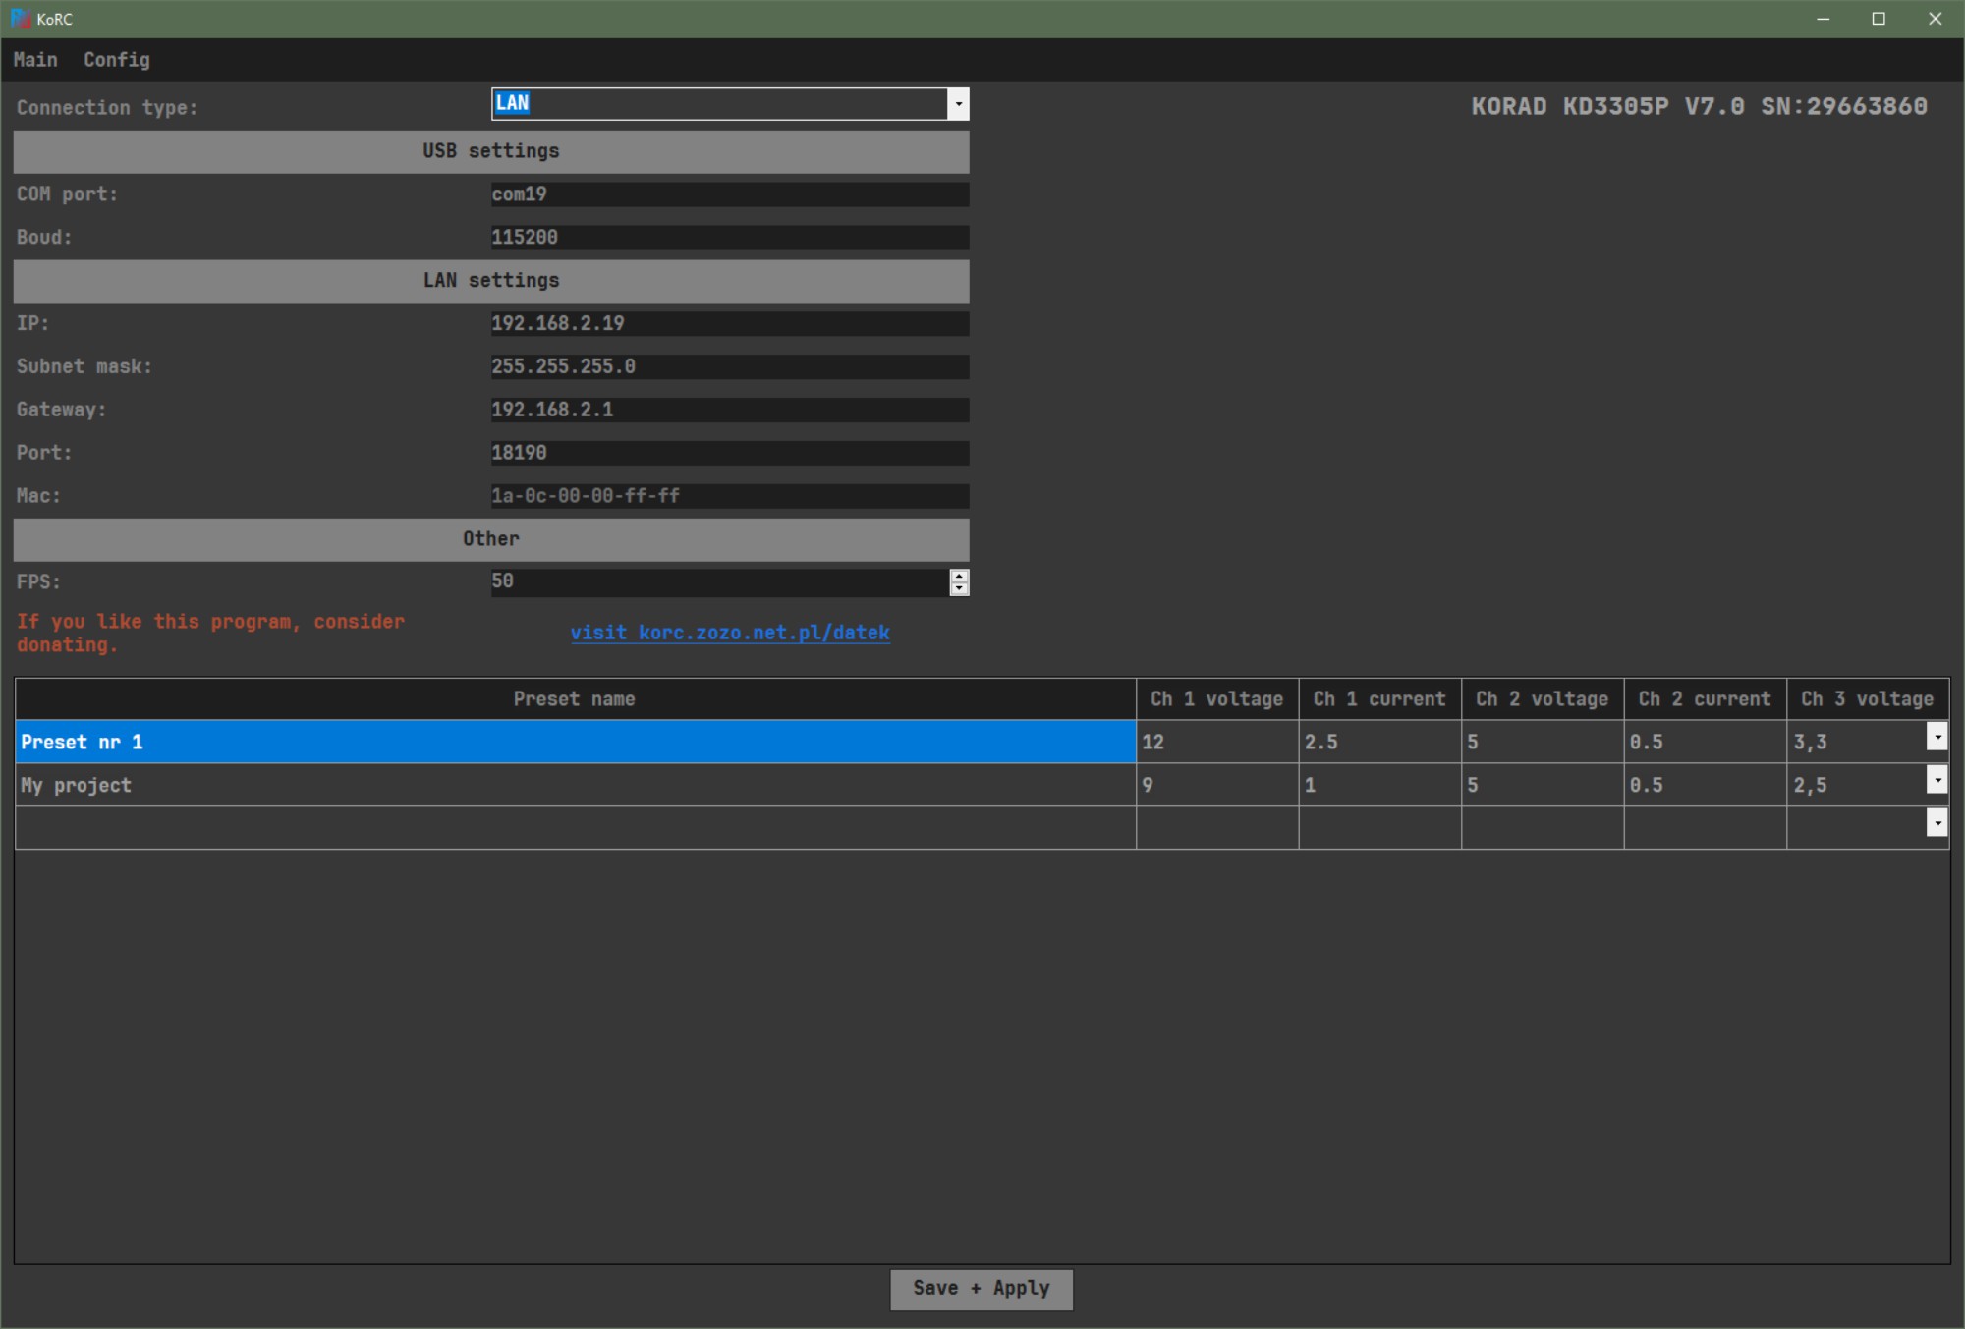Click the Ch 2 current column header
The image size is (1965, 1329).
[1705, 699]
